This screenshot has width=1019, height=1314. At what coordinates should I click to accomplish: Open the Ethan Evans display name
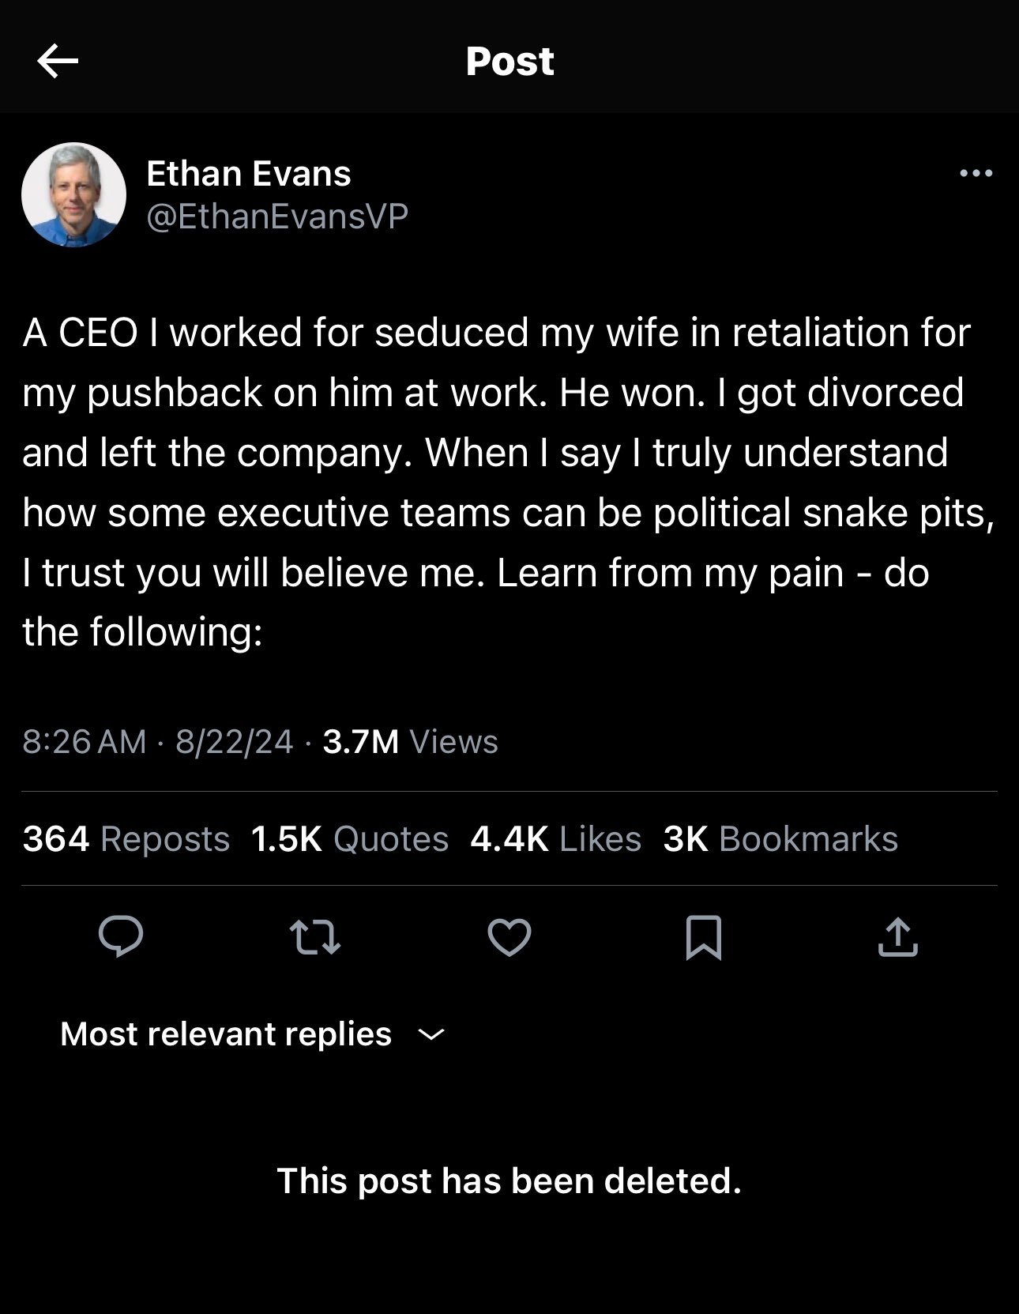[249, 174]
